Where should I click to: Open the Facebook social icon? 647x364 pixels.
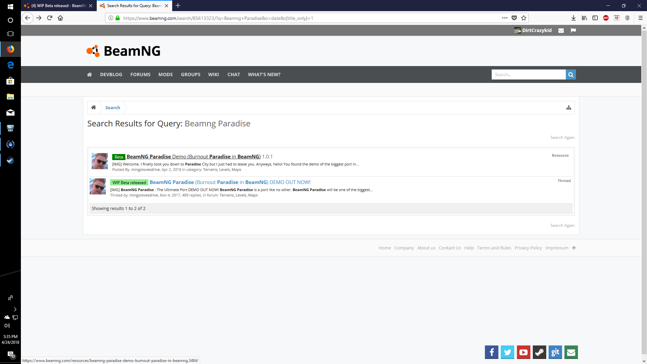point(491,352)
